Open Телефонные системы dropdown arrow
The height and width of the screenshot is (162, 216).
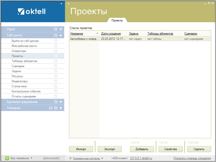(x=102, y=158)
